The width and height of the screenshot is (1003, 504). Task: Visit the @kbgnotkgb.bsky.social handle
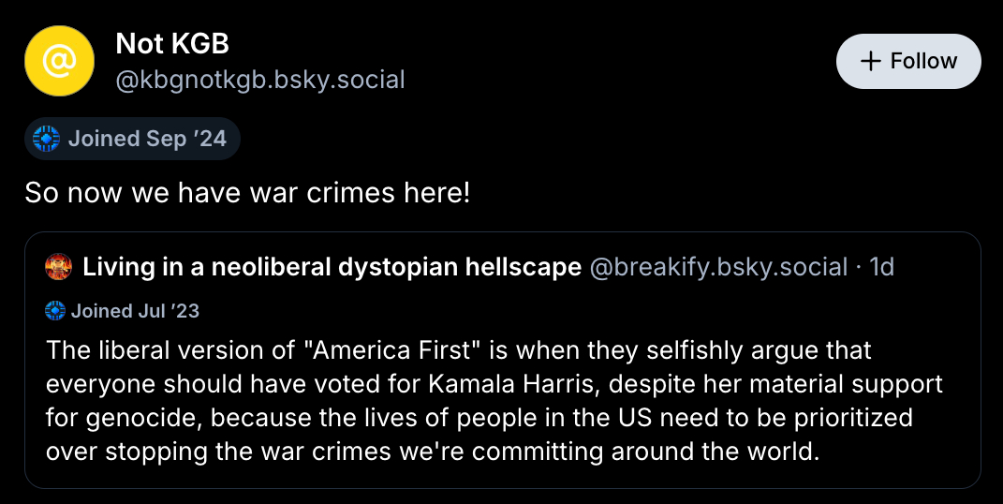(259, 80)
